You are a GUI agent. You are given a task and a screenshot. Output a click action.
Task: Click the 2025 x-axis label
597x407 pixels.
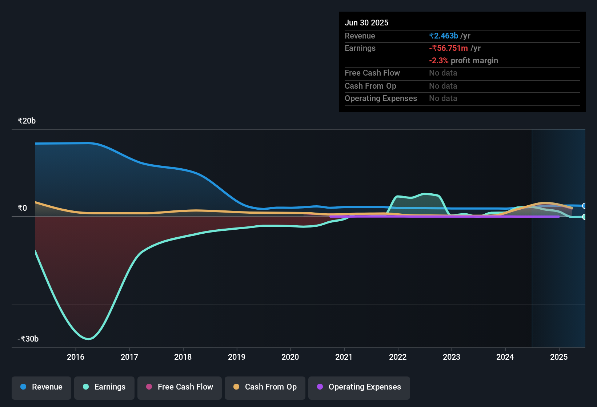(x=559, y=357)
